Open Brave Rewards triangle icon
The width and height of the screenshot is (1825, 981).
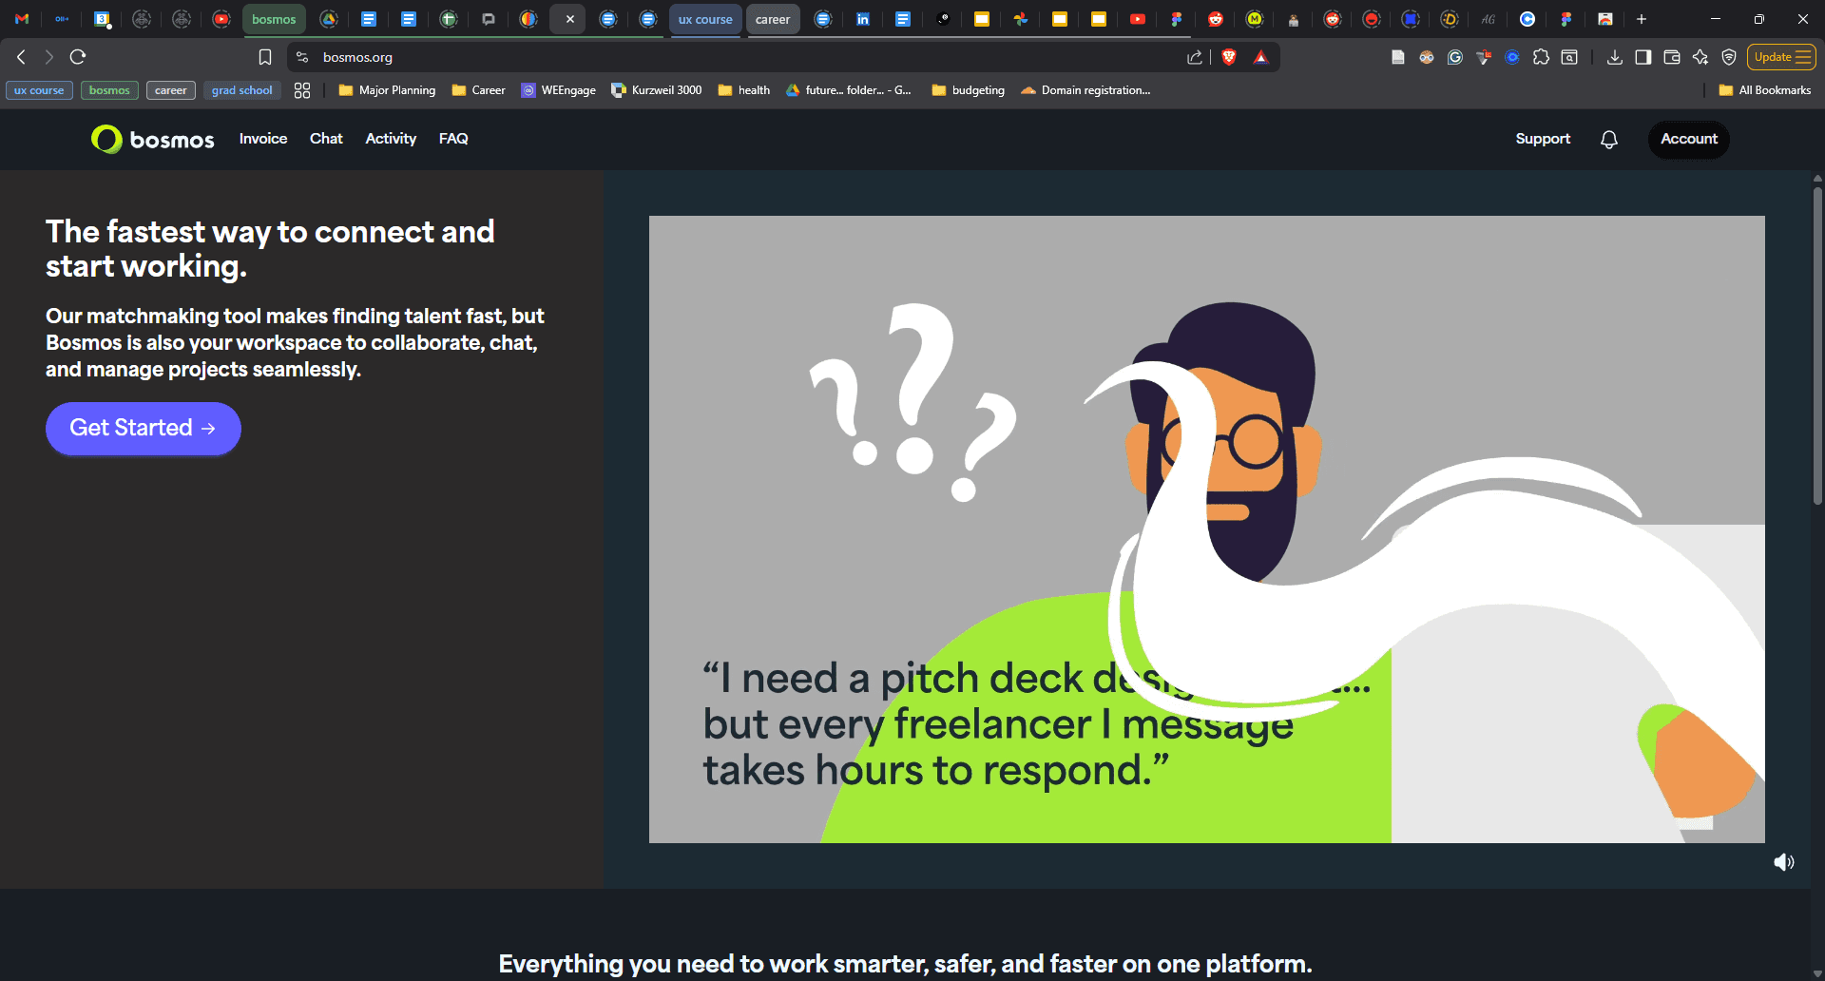pyautogui.click(x=1261, y=57)
